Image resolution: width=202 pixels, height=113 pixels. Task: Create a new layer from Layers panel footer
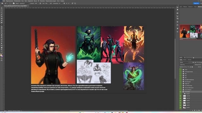201,110
